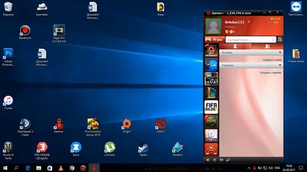This screenshot has height=172, width=307.
Task: Select the Steam desktop shortcut
Action: [143, 149]
